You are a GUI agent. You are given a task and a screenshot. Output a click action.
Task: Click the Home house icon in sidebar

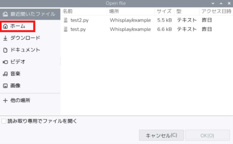pos(5,26)
